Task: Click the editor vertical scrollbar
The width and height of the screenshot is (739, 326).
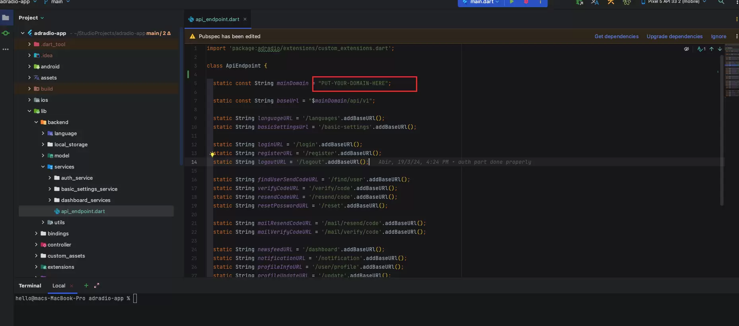Action: (721, 130)
